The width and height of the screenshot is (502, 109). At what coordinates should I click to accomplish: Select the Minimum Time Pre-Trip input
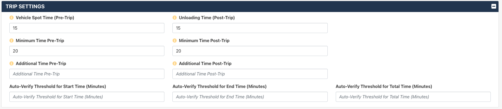point(87,51)
